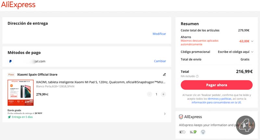Viewport: 260px width, 140px height.
Task: Click the PayPal icon under Métodos de pago
Action: coord(10,61)
